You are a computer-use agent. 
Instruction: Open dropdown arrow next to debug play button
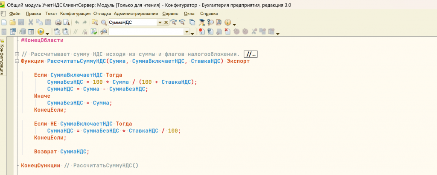pyautogui.click(x=47, y=34)
